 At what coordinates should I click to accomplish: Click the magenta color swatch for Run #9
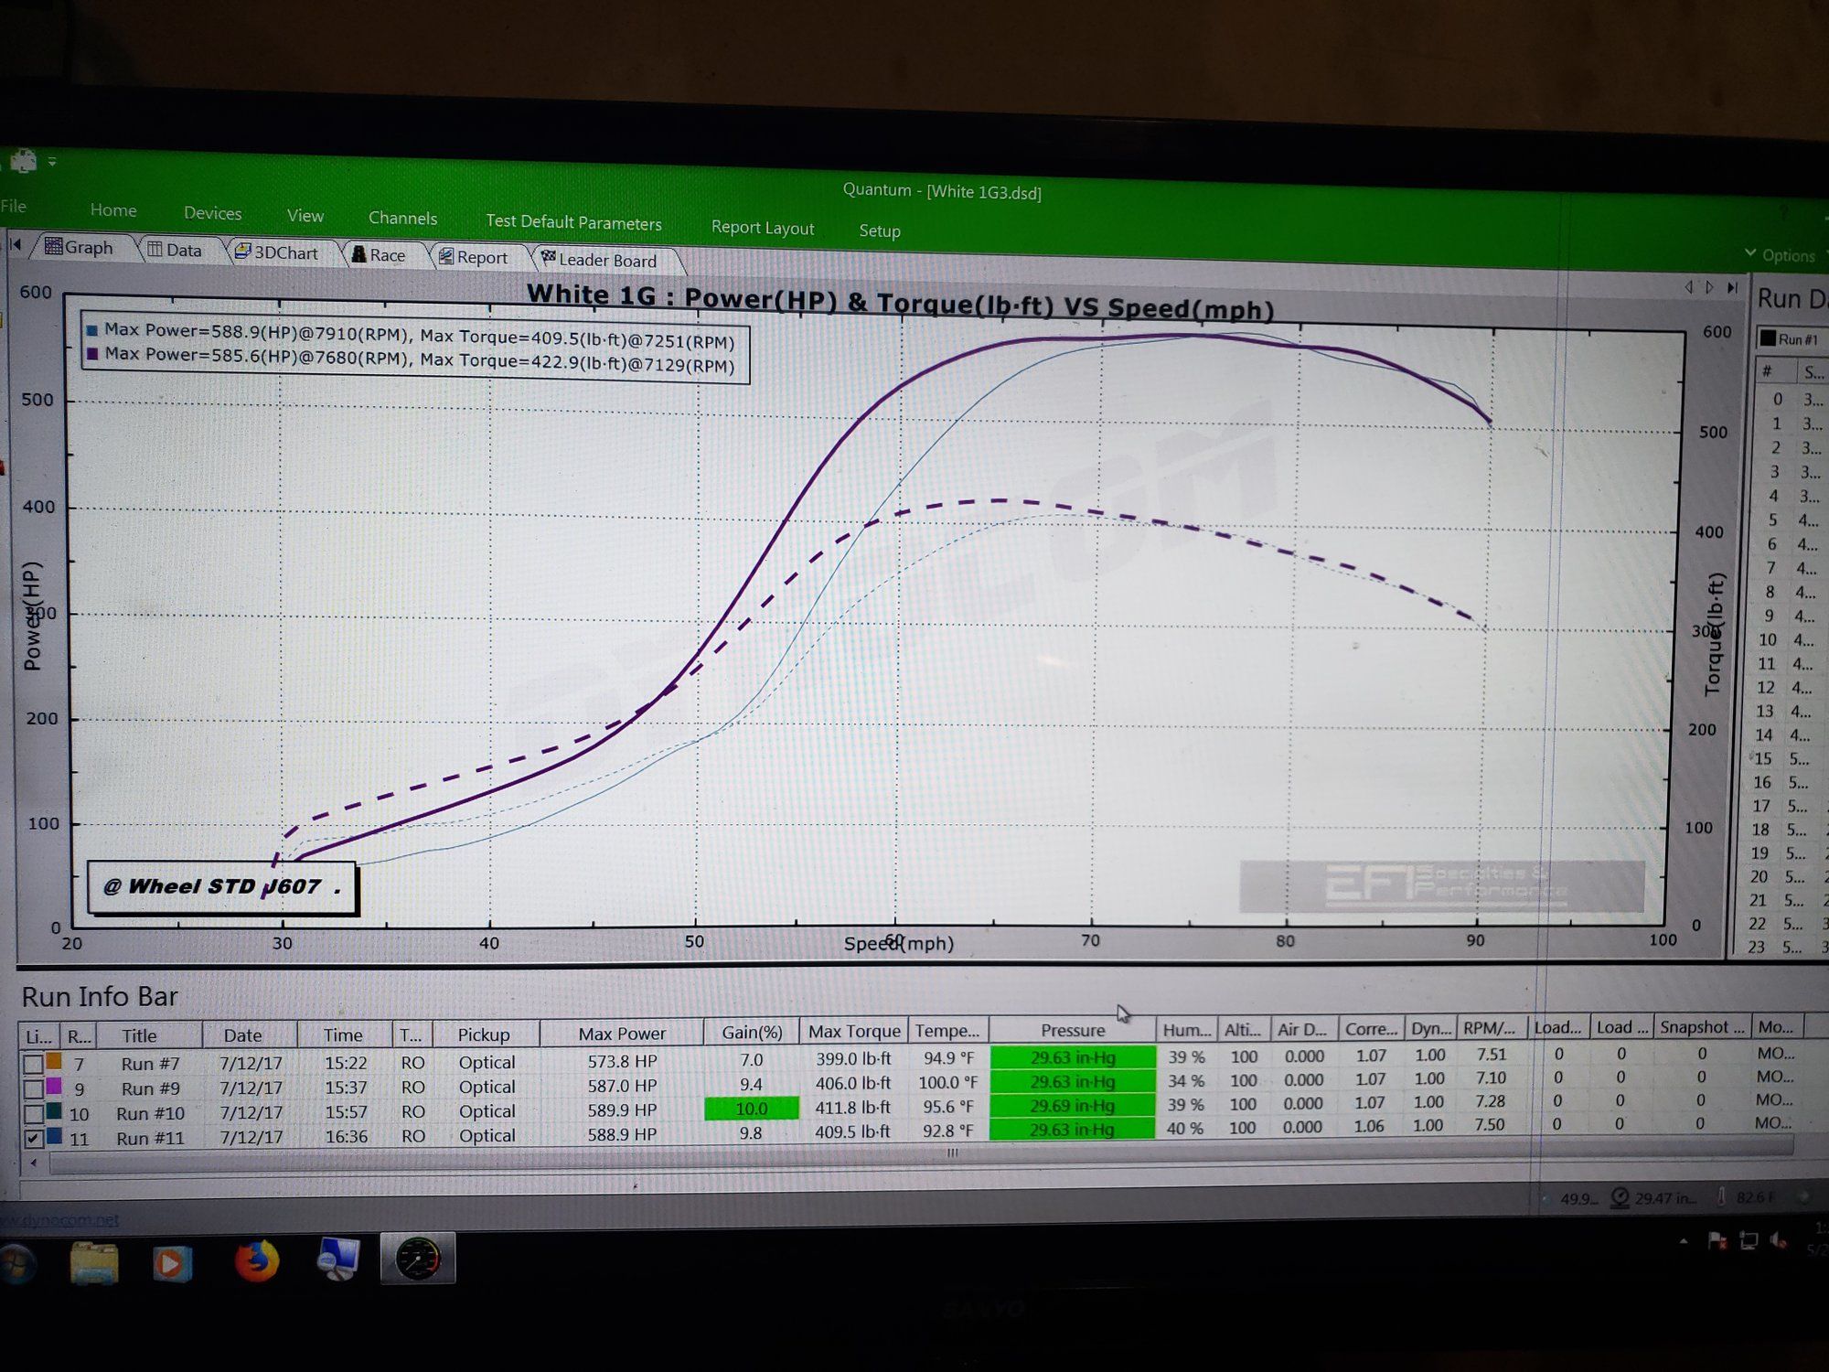[x=54, y=1086]
